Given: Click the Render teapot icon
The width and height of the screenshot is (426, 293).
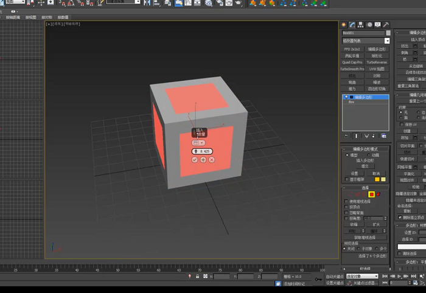Looking at the screenshot, I should [x=239, y=2].
